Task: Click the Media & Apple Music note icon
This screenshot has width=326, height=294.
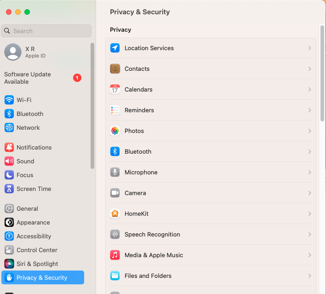Action: tap(115, 255)
